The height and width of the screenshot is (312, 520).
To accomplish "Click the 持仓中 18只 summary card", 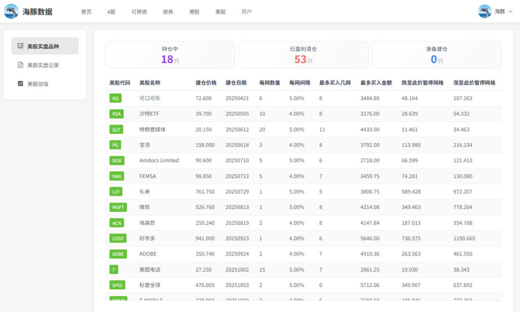I will coord(170,55).
